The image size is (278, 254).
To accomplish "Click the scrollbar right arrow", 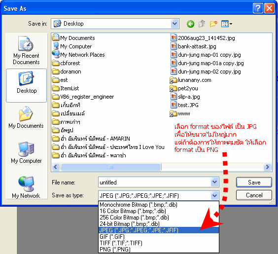I will coord(267,167).
